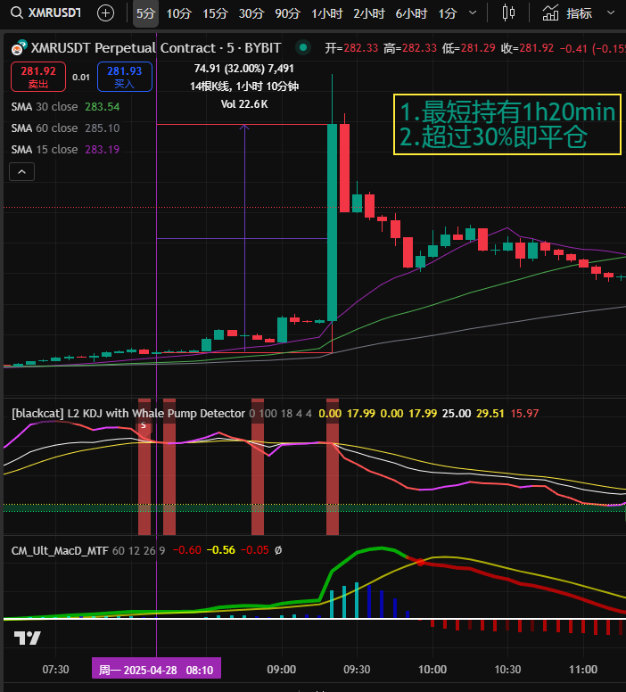Viewport: 626px width, 692px height.
Task: Switch to the 2小时 timeframe
Action: pos(369,13)
